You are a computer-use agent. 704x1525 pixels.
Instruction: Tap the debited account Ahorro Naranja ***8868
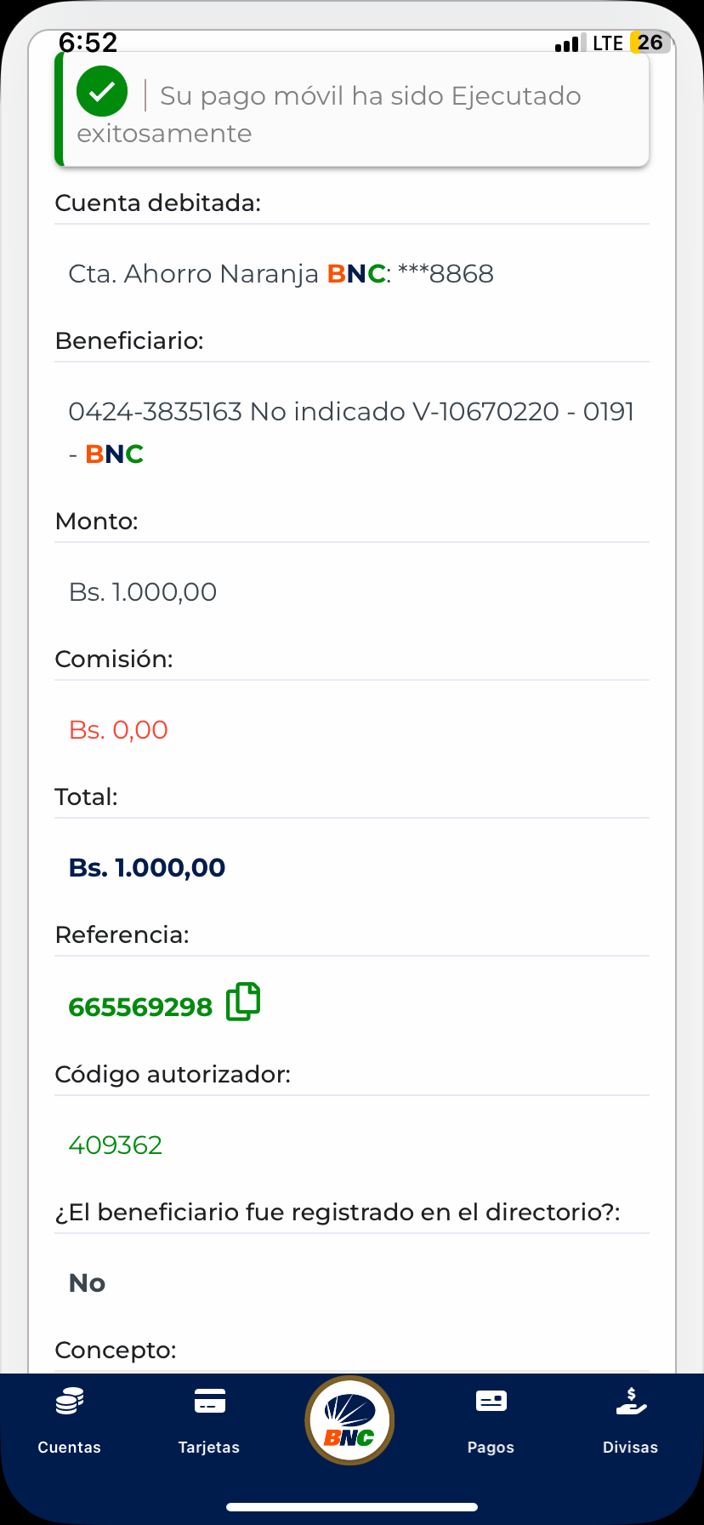coord(281,274)
